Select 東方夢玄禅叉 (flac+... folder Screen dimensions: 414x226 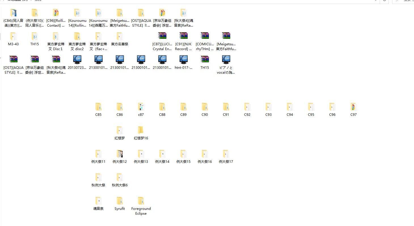coord(98,42)
